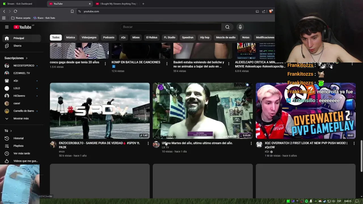This screenshot has height=204, width=363.
Task: Select the Hip hop filter chip
Action: [205, 37]
